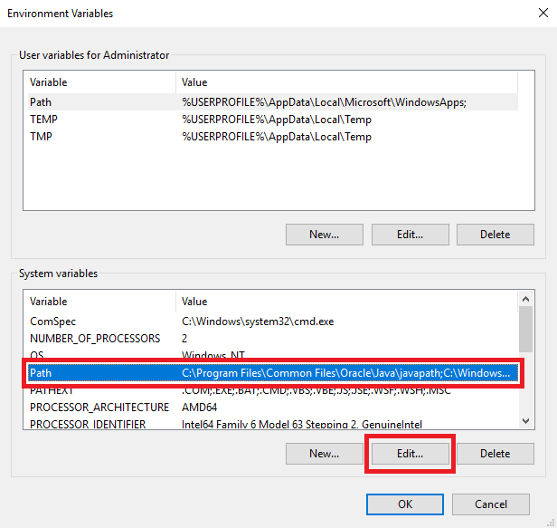This screenshot has width=557, height=528.
Task: Select the user Path variable row
Action: pyautogui.click(x=272, y=102)
